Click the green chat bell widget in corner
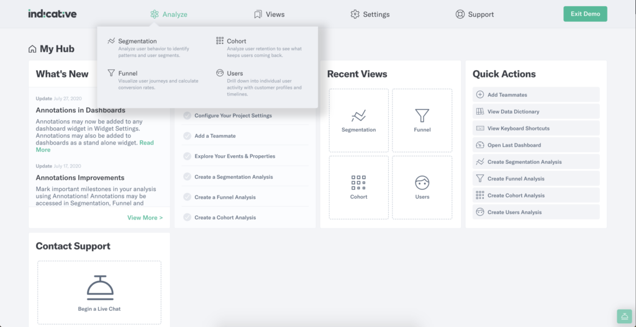The width and height of the screenshot is (636, 327). click(x=624, y=316)
